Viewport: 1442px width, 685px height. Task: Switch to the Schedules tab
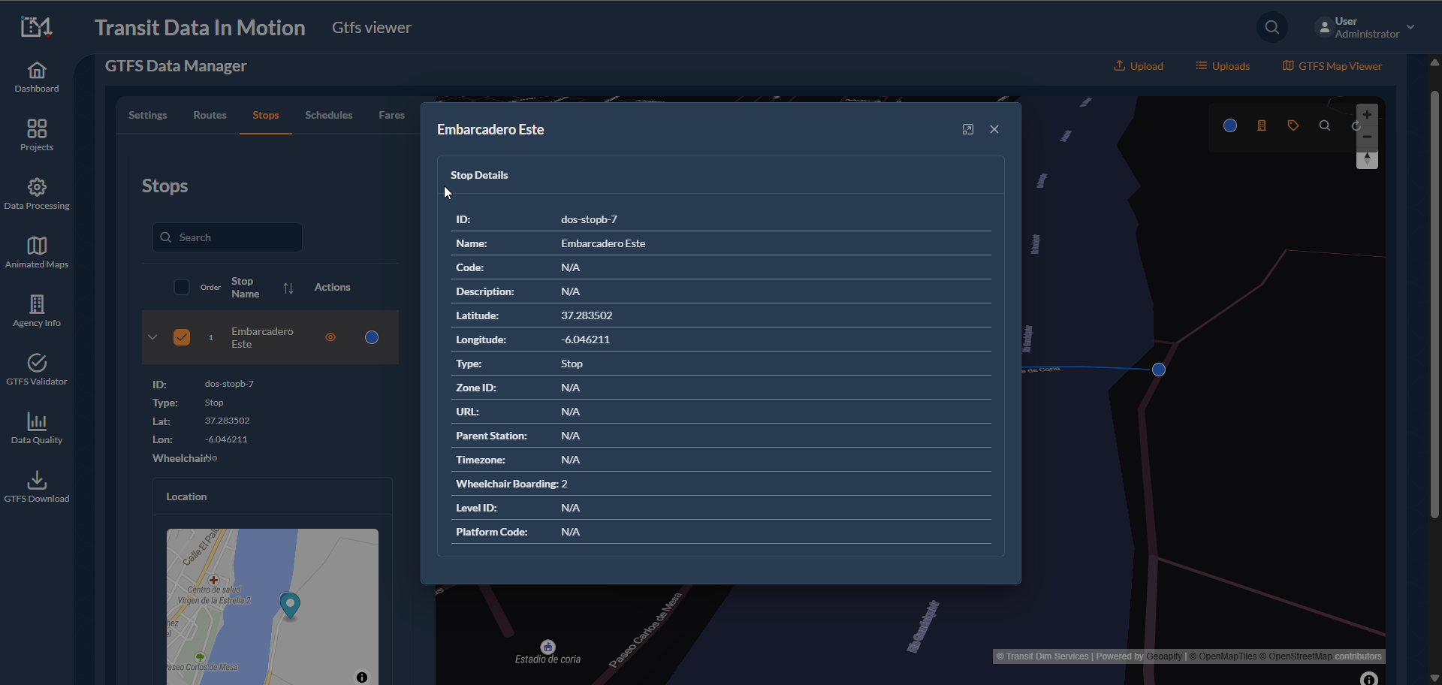pyautogui.click(x=328, y=115)
